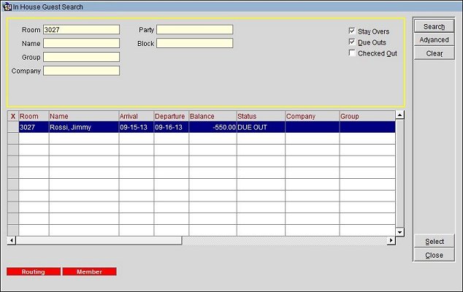This screenshot has height=292, width=463.
Task: Sort results by Balance column header
Action: point(212,116)
